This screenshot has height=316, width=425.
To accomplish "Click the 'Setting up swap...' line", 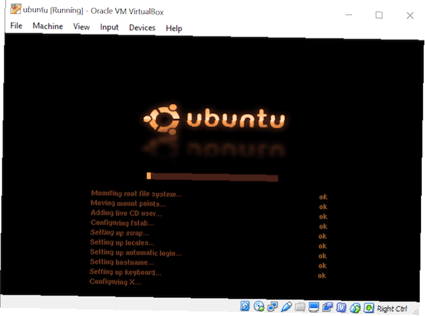I will point(119,233).
